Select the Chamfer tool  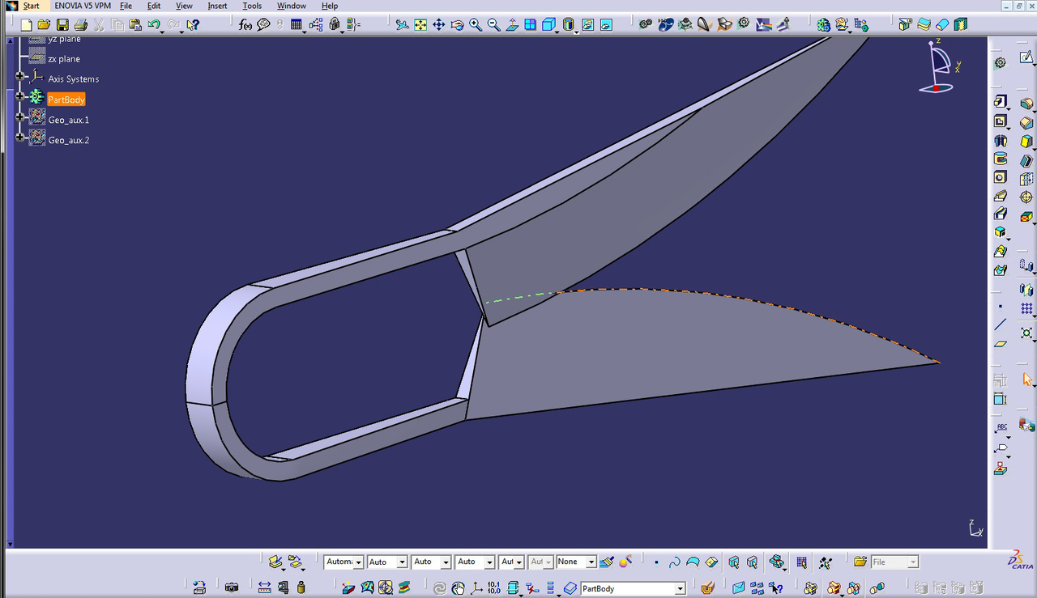coord(1026,123)
